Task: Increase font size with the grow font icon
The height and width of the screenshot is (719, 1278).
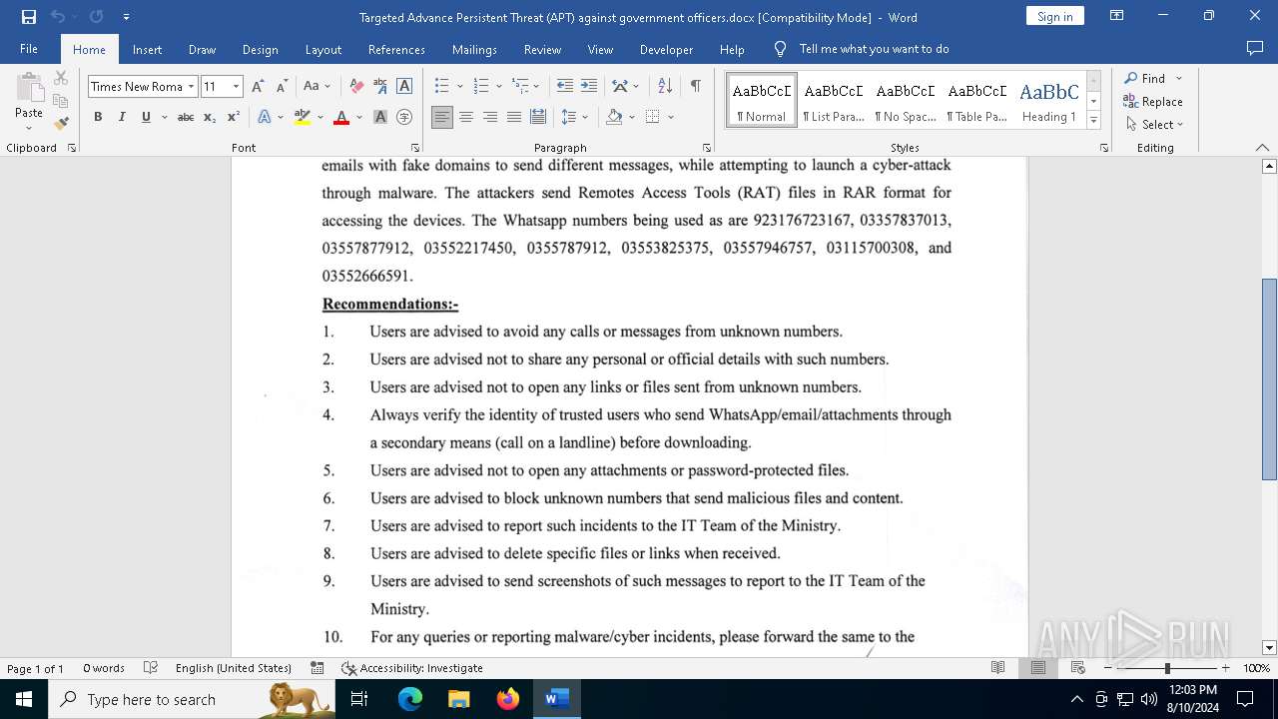Action: click(258, 87)
